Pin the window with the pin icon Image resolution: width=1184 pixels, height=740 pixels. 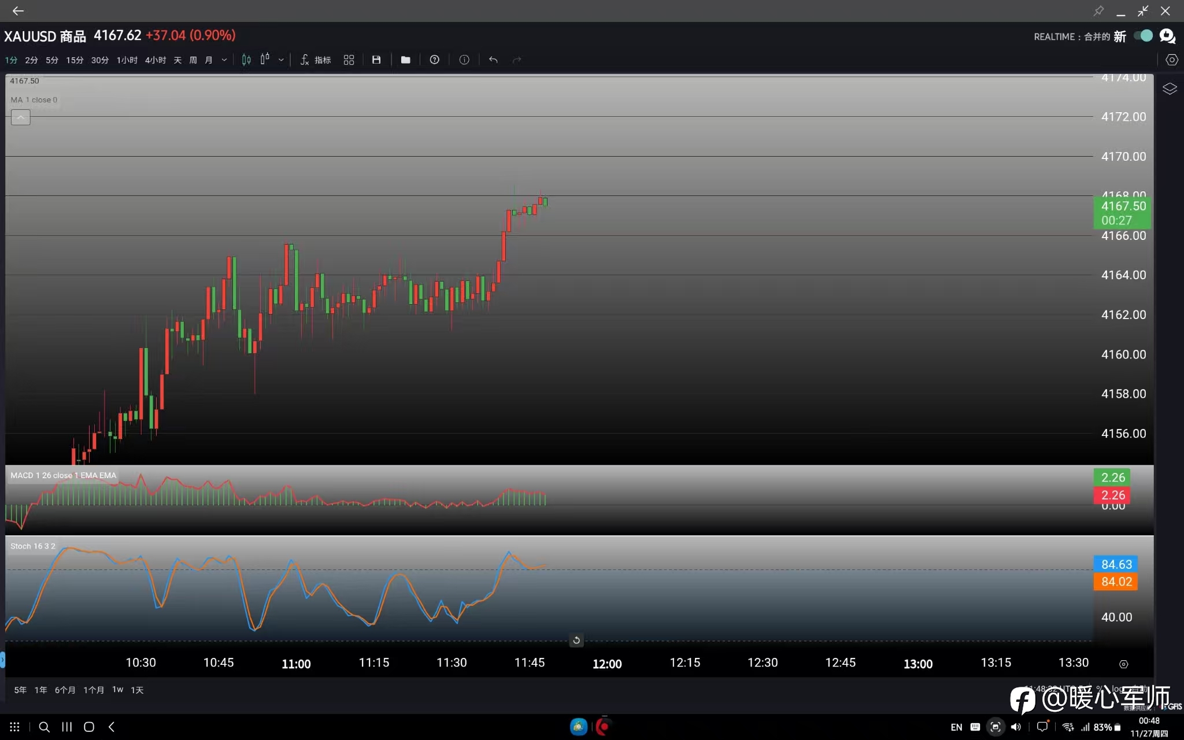(1098, 11)
